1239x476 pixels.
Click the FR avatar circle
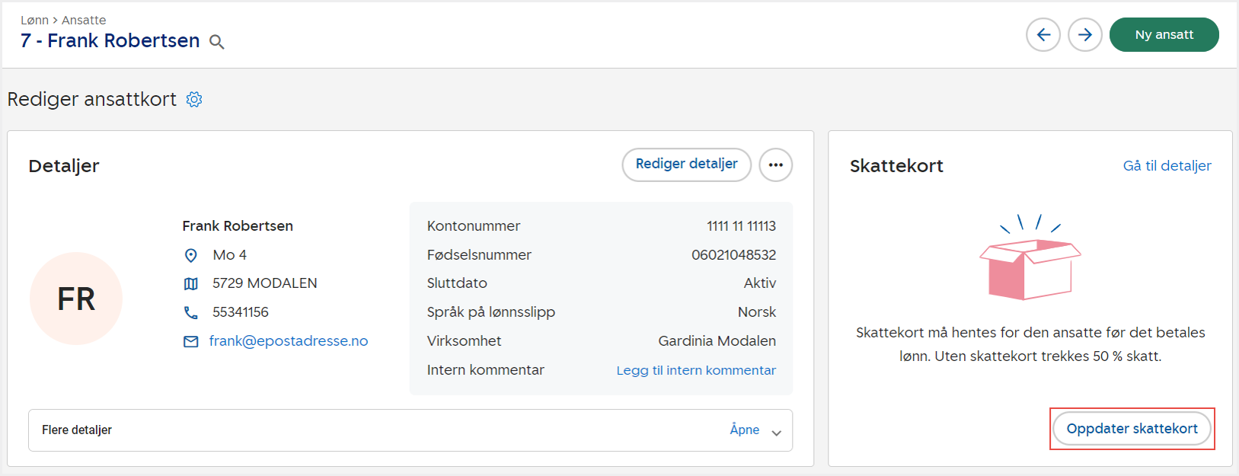pyautogui.click(x=76, y=299)
